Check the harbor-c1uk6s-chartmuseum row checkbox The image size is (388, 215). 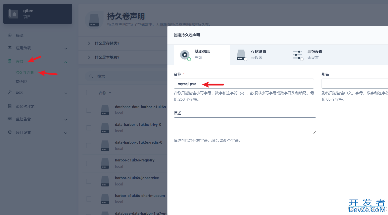(x=89, y=199)
